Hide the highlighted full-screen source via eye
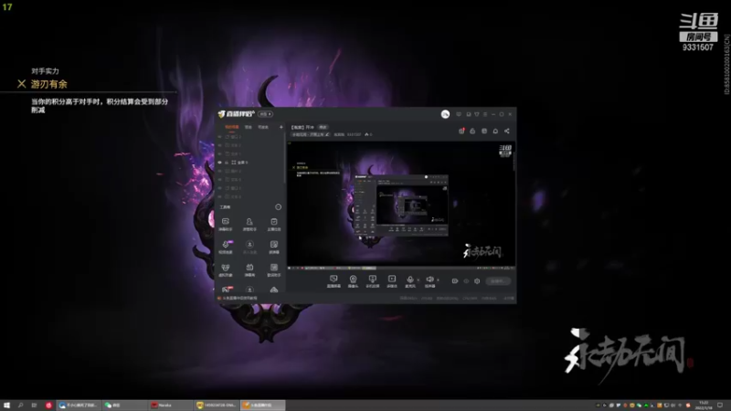Viewport: 731px width, 411px height. coord(220,163)
